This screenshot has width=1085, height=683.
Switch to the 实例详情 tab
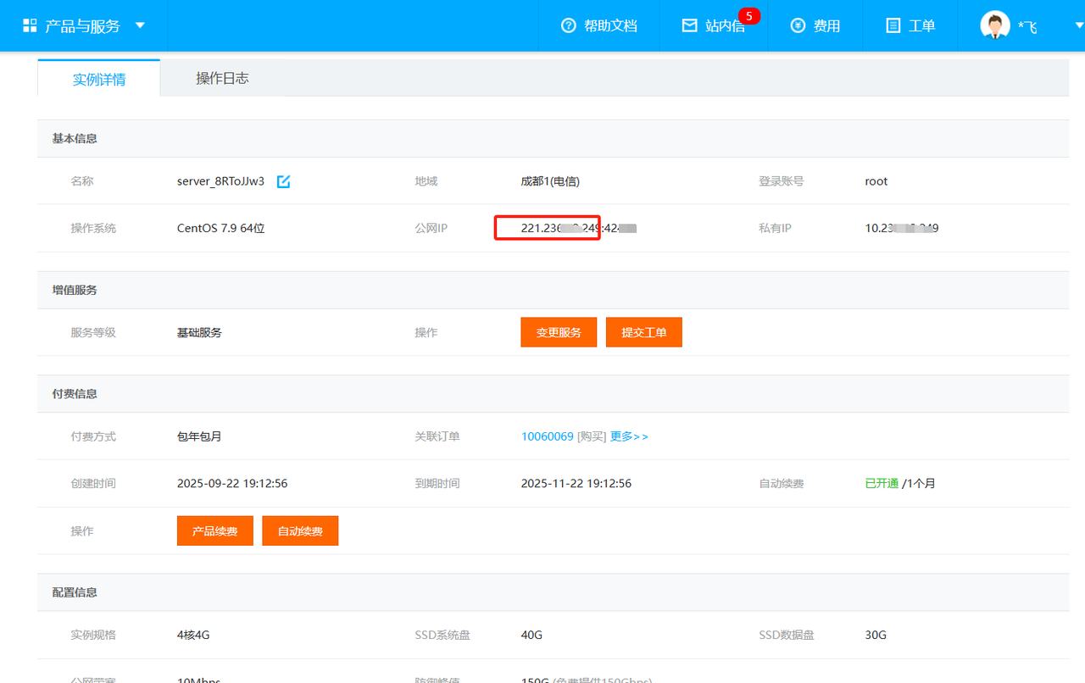[99, 79]
